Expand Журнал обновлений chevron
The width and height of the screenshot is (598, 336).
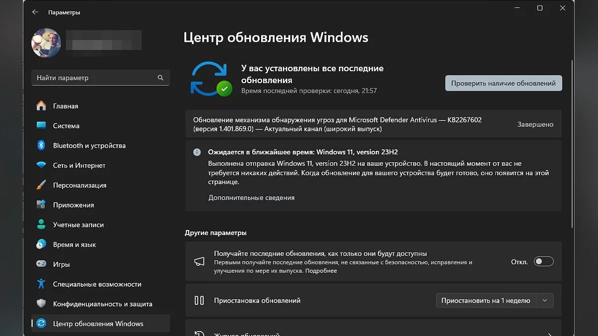(550, 335)
